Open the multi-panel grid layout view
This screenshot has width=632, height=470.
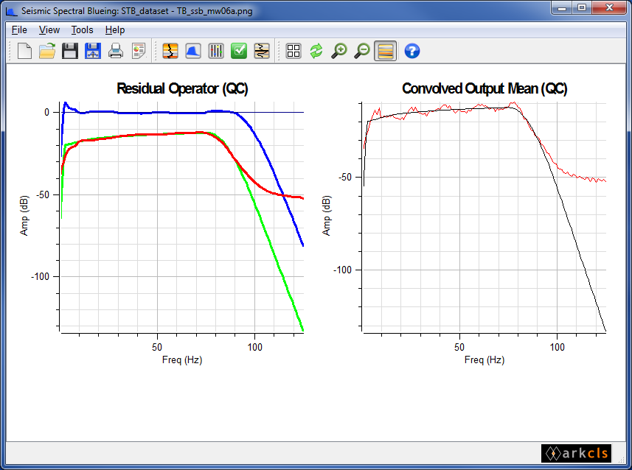[293, 51]
